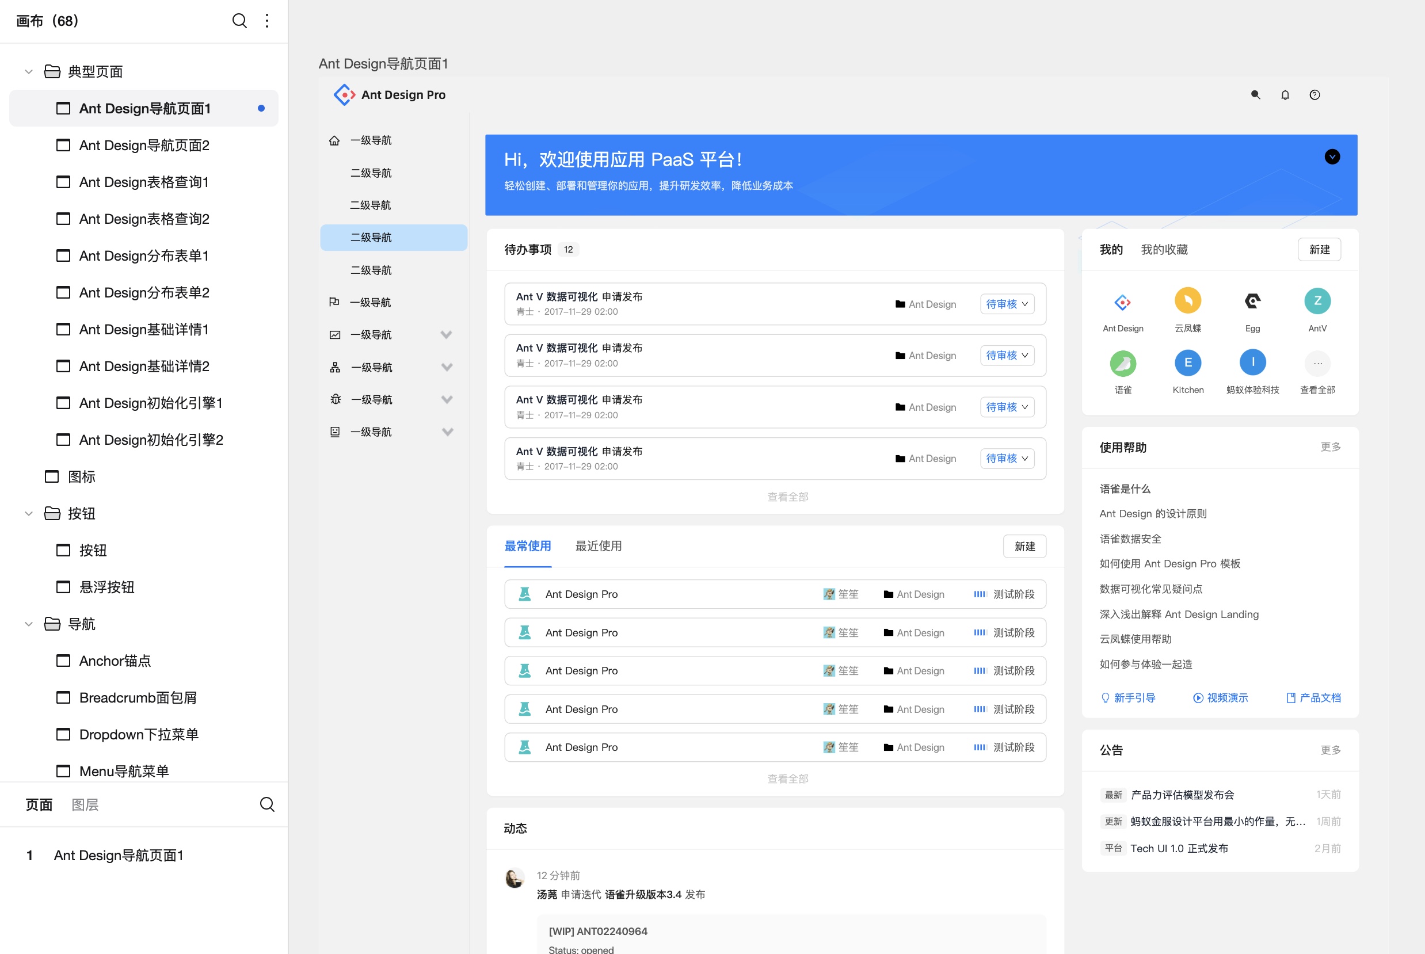Click the folder icon of 典型页面
The width and height of the screenshot is (1425, 954).
pyautogui.click(x=52, y=71)
